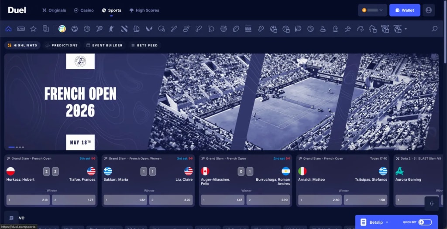Image resolution: width=447 pixels, height=229 pixels.
Task: Open the French Open 2026 banner
Action: pyautogui.click(x=221, y=102)
